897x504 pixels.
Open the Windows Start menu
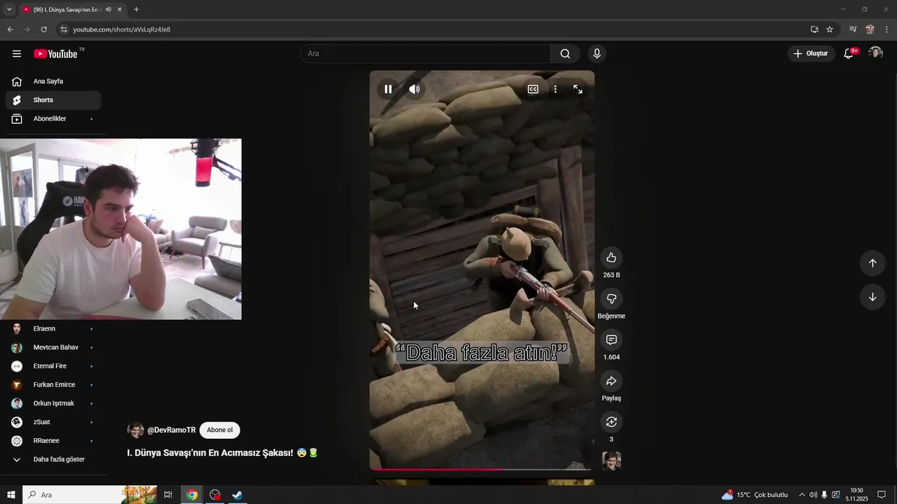11,495
